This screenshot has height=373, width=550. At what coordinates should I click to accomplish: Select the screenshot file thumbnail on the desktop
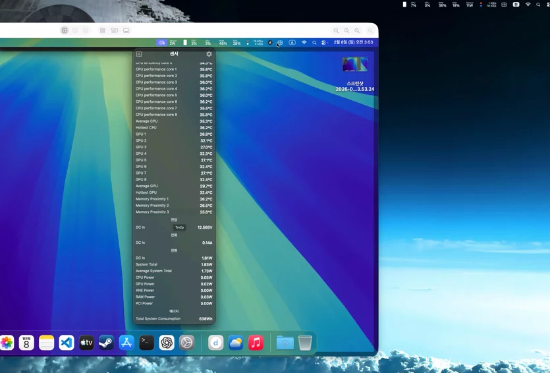(x=355, y=64)
